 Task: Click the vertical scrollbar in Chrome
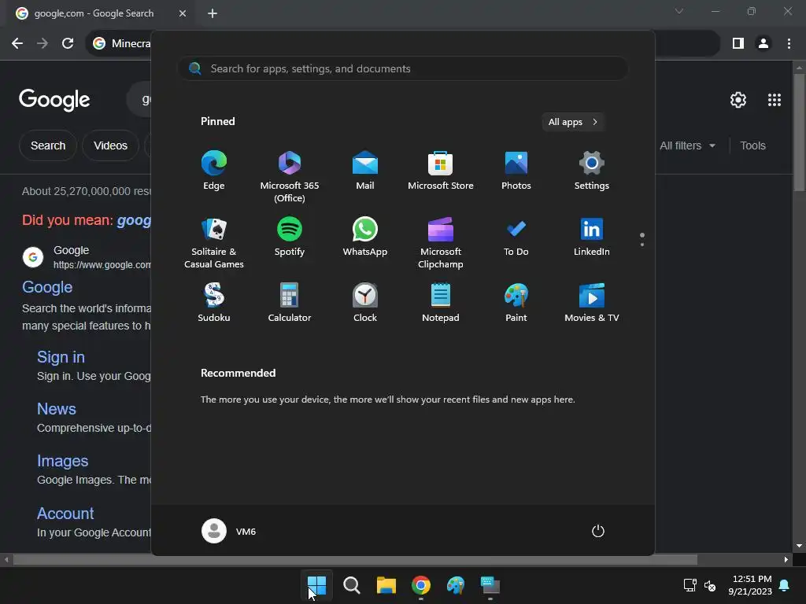[x=799, y=132]
